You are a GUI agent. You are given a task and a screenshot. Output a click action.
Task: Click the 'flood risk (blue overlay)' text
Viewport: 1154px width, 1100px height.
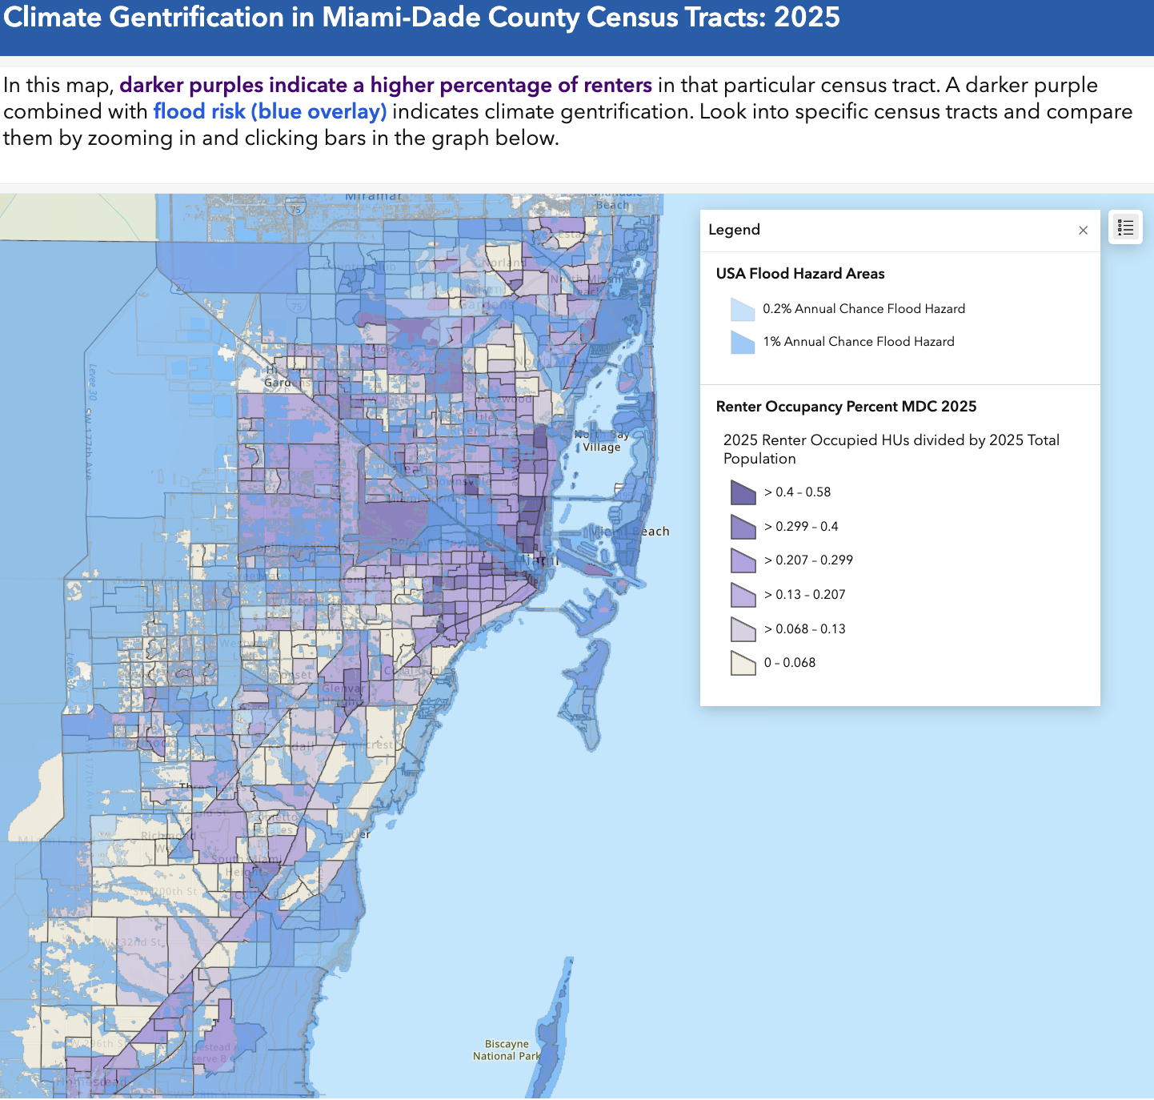[270, 111]
